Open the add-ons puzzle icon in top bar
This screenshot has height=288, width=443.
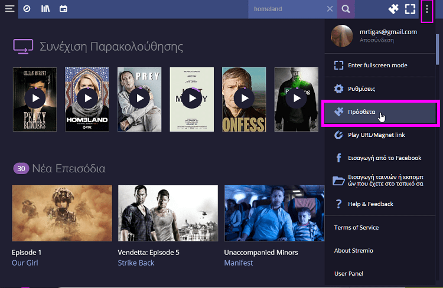click(x=393, y=9)
